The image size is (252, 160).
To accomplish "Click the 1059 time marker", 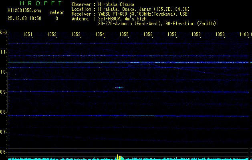I will tap(220, 34).
